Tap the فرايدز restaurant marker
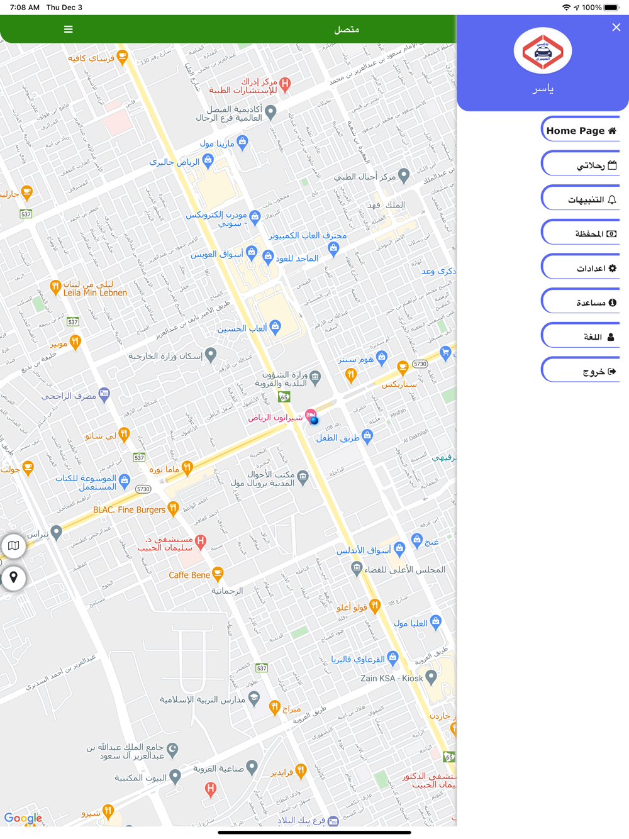 coord(301,770)
